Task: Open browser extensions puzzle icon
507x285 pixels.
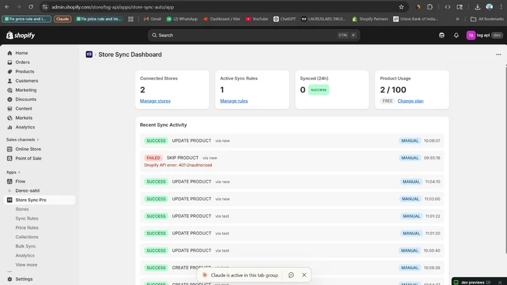Action: [x=430, y=7]
